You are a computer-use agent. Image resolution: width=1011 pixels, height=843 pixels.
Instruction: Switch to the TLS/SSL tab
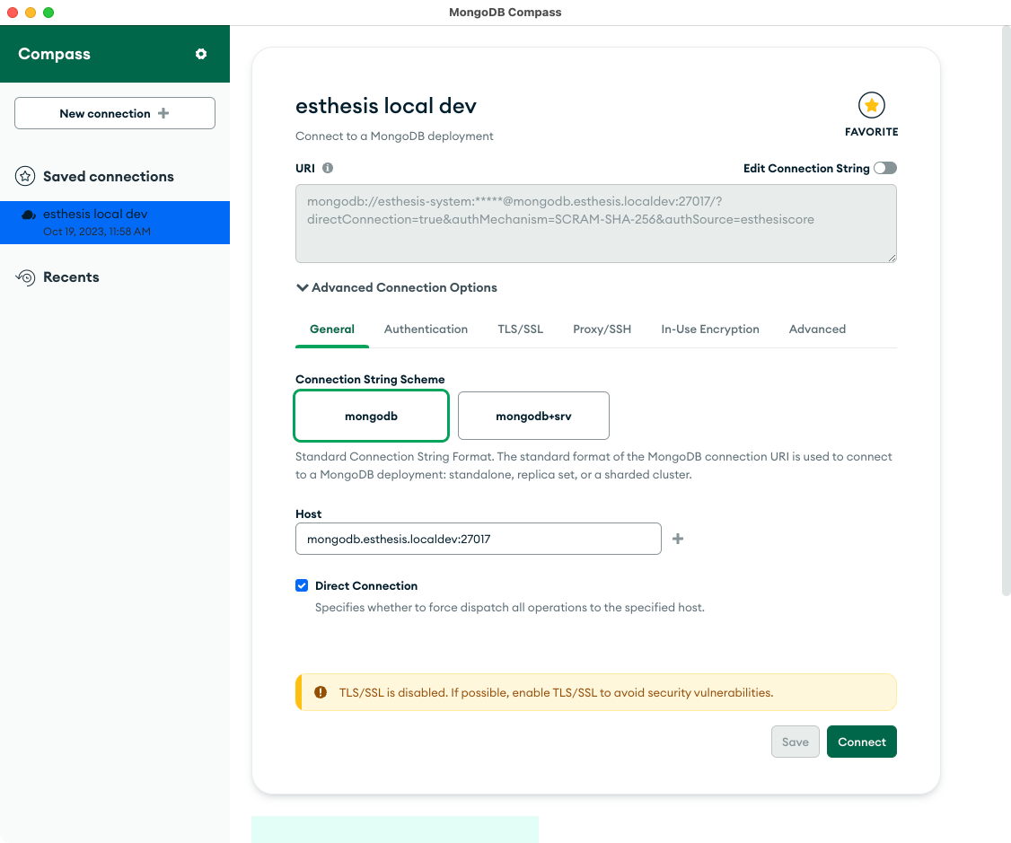[520, 329]
